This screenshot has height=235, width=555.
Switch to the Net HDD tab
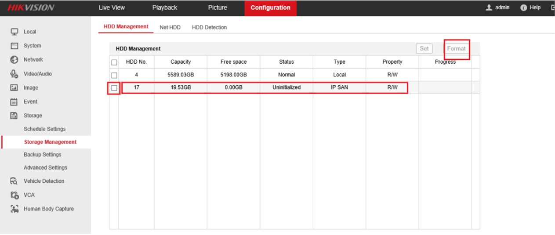pos(170,27)
